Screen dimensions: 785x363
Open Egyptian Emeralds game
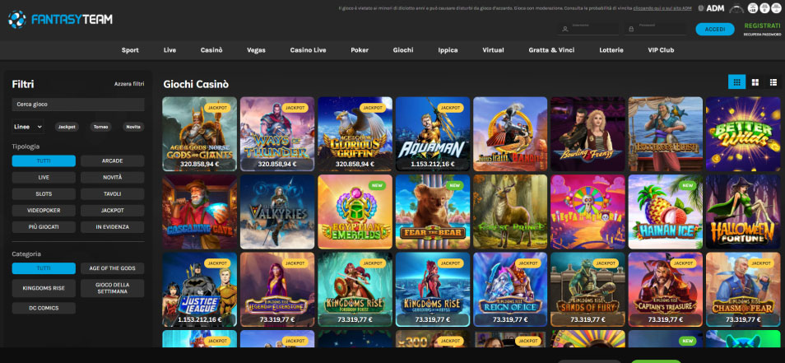[355, 212]
